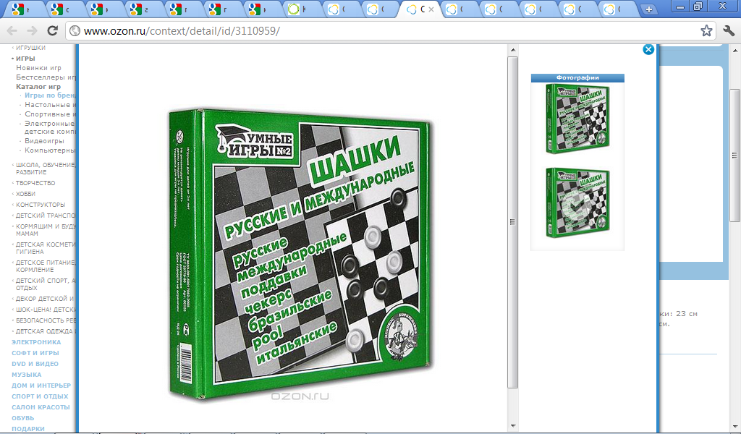Open ТВОРЧЕСТВО category
This screenshot has width=741, height=434.
[x=35, y=183]
